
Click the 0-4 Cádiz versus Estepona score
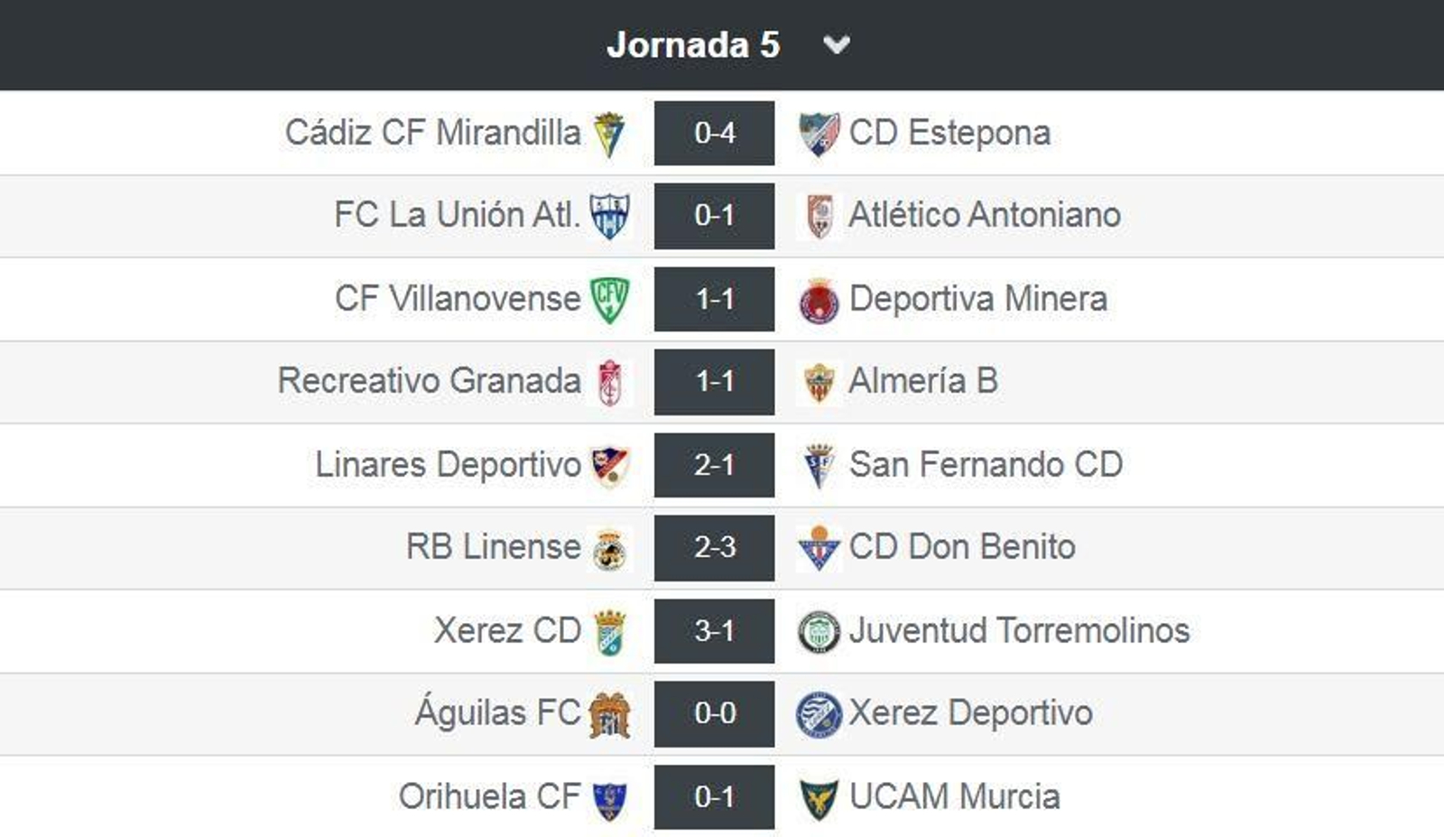pyautogui.click(x=713, y=131)
